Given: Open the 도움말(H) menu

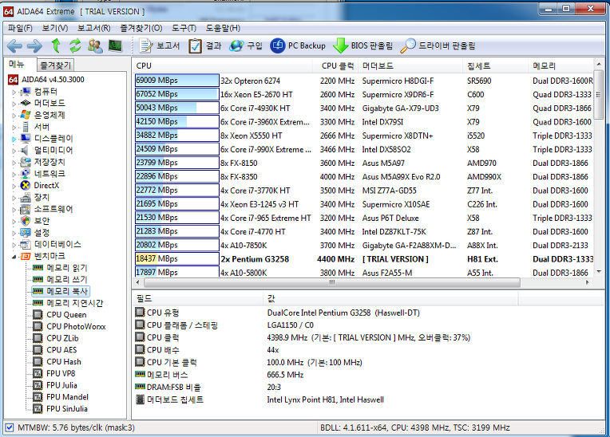Looking at the screenshot, I should 223,28.
